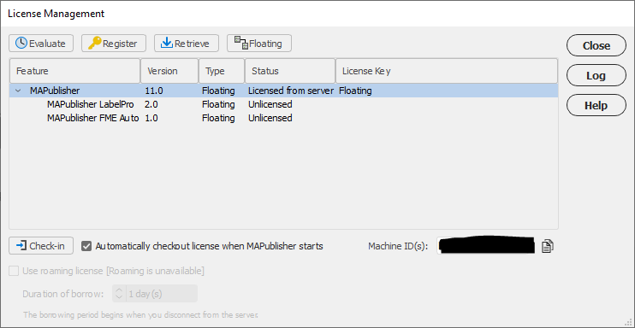Viewport: 635px width, 328px height.
Task: Sort by the Version column header
Action: [x=169, y=71]
